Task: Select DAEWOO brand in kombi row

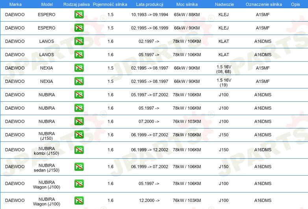Action: tap(15, 150)
